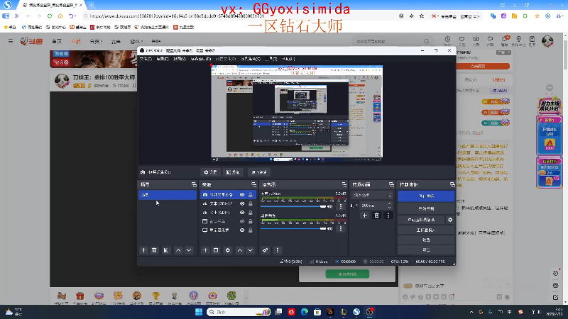Image resolution: width=568 pixels, height=319 pixels.
Task: Add a new source with the Sources panel plus icon
Action: [x=205, y=250]
